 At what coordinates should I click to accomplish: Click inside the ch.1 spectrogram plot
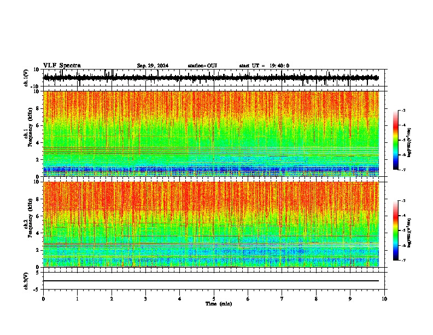211,134
